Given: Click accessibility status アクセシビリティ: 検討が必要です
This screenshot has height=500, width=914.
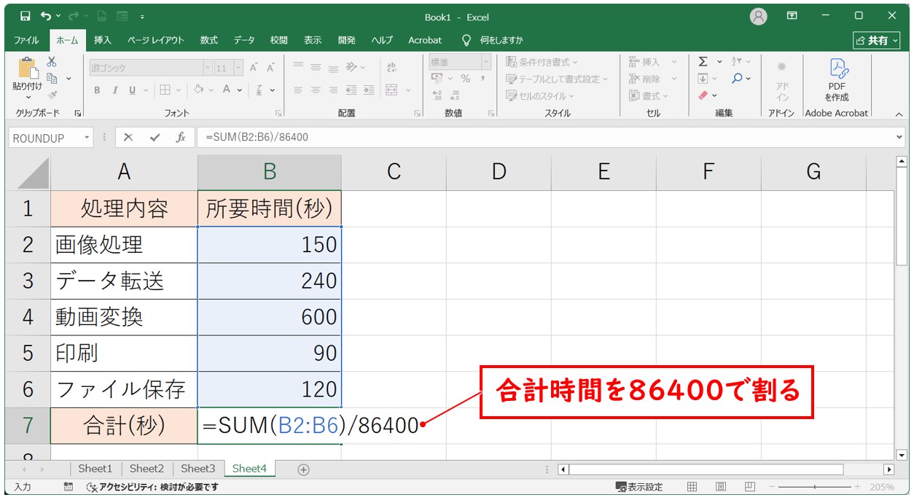Looking at the screenshot, I should click(152, 487).
